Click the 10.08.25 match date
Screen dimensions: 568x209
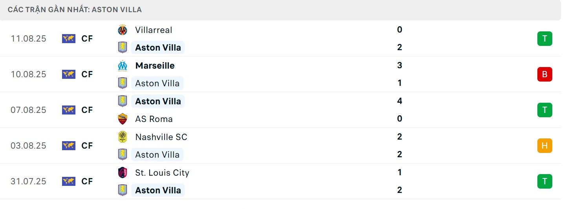pyautogui.click(x=28, y=74)
